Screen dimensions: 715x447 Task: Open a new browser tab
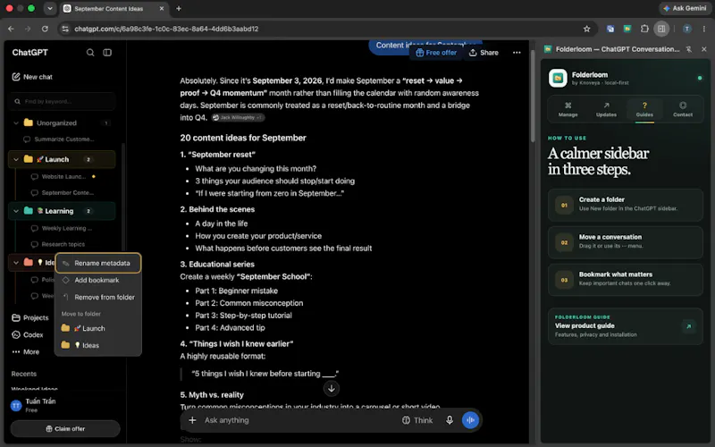pos(179,8)
